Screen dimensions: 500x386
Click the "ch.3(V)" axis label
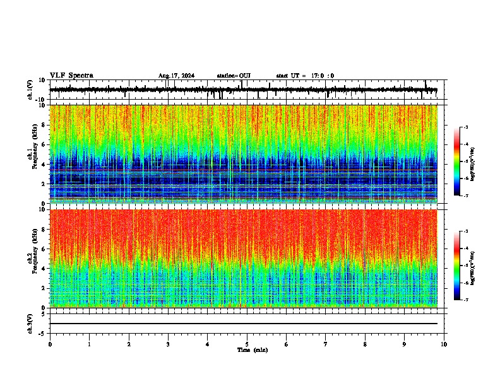[x=30, y=324]
